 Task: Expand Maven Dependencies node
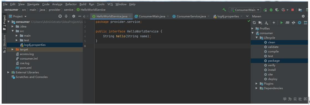coord(257,88)
